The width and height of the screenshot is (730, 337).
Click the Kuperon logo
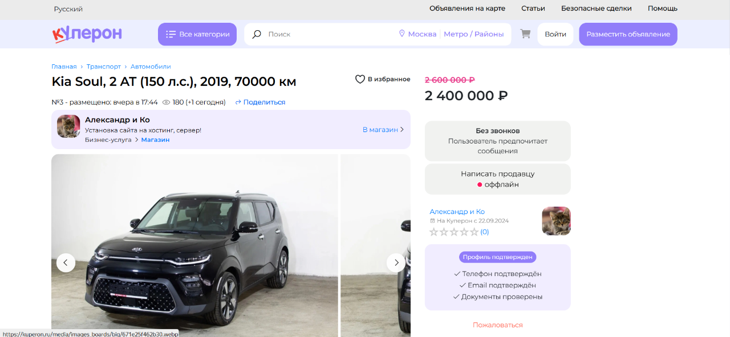coord(87,34)
